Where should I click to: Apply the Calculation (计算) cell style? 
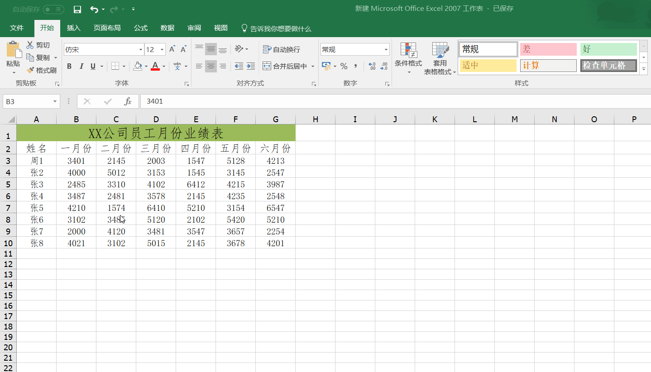(548, 65)
